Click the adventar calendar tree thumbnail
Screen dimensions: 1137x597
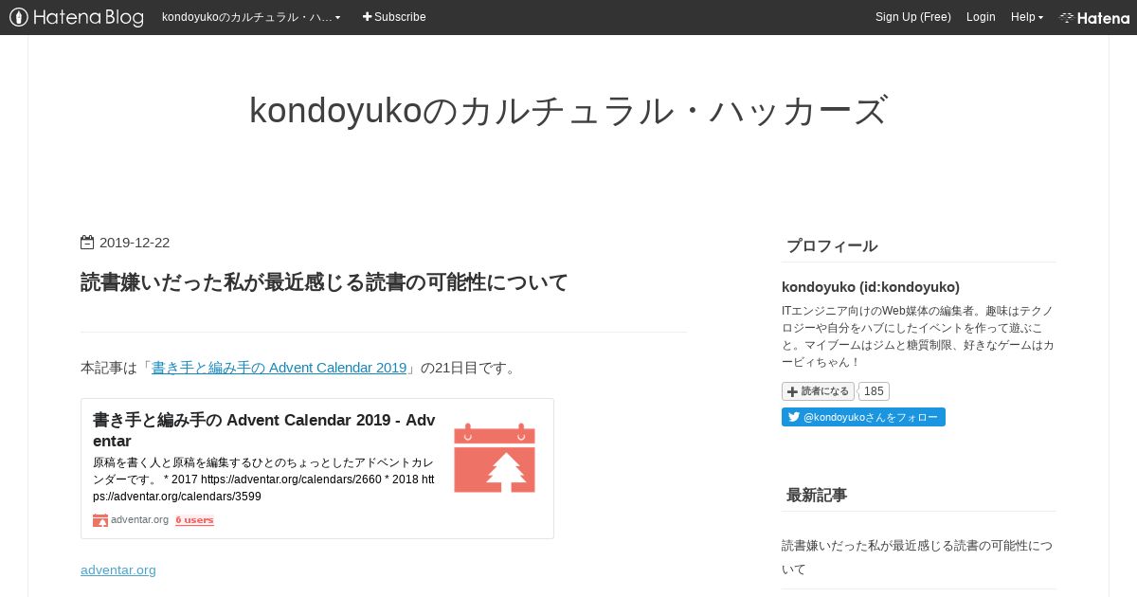coord(495,458)
